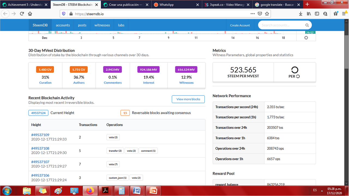Open the witnesses menu item
Viewport: 349px width, 196px height.
(x=102, y=25)
